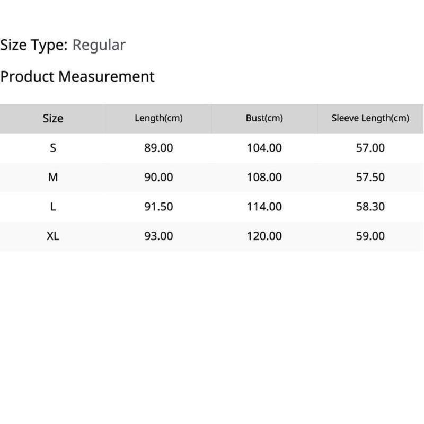Viewport: 424px width, 424px height.
Task: Click the 120.00 bust value for XL
Action: tap(264, 236)
